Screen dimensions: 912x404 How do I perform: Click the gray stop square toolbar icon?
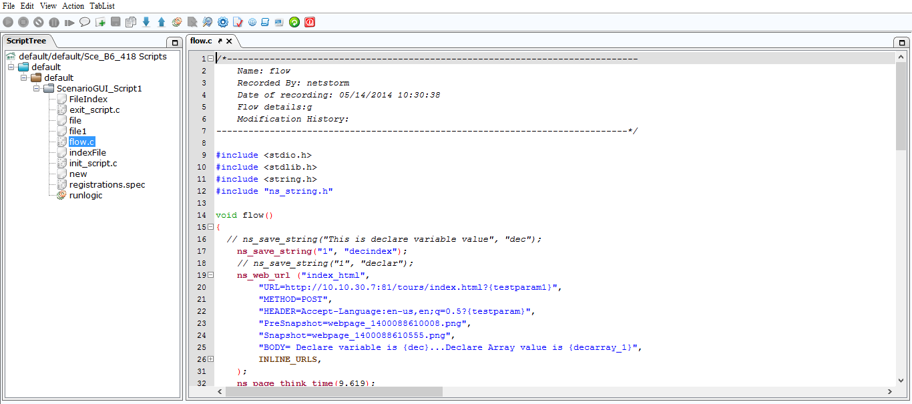point(23,22)
